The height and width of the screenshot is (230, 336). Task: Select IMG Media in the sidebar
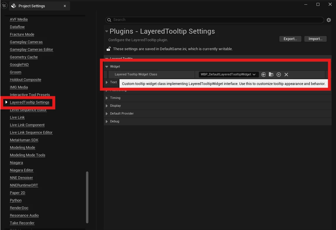point(19,87)
